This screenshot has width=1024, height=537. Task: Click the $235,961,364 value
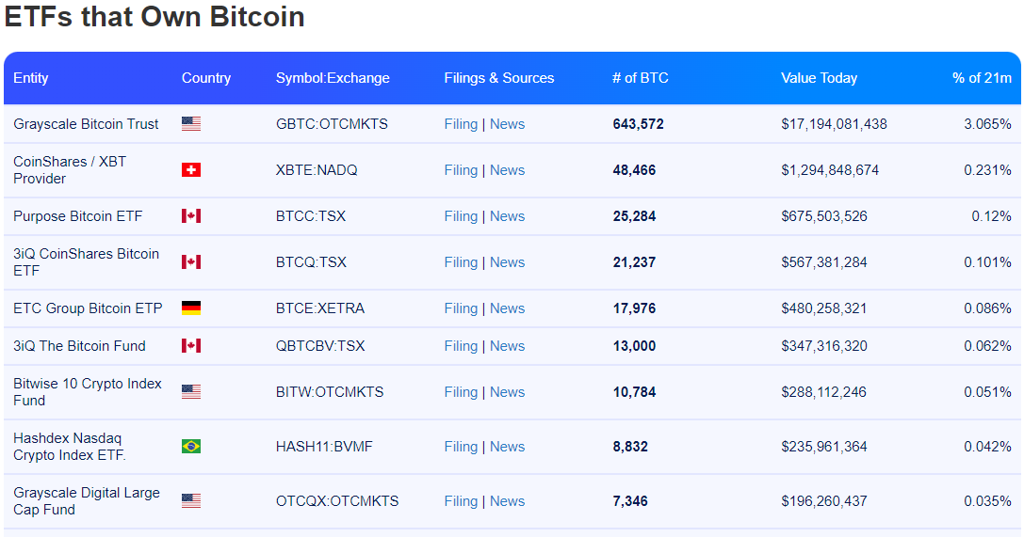[824, 447]
